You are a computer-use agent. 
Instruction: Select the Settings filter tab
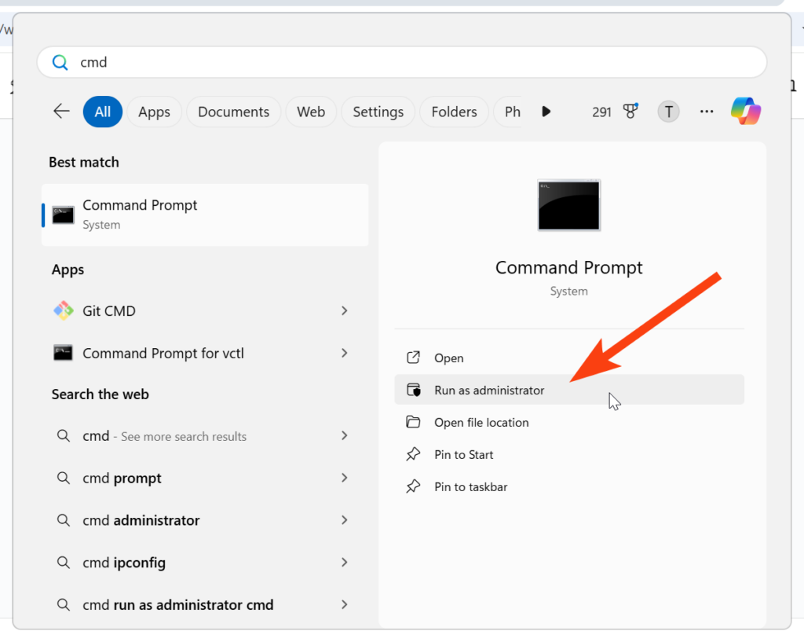pos(378,112)
